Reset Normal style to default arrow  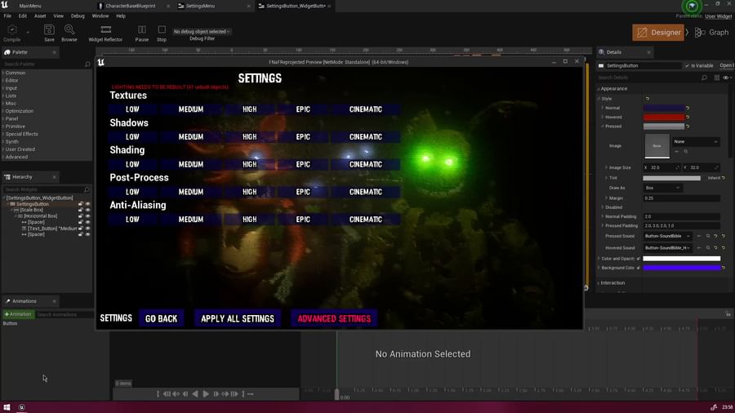pos(688,109)
